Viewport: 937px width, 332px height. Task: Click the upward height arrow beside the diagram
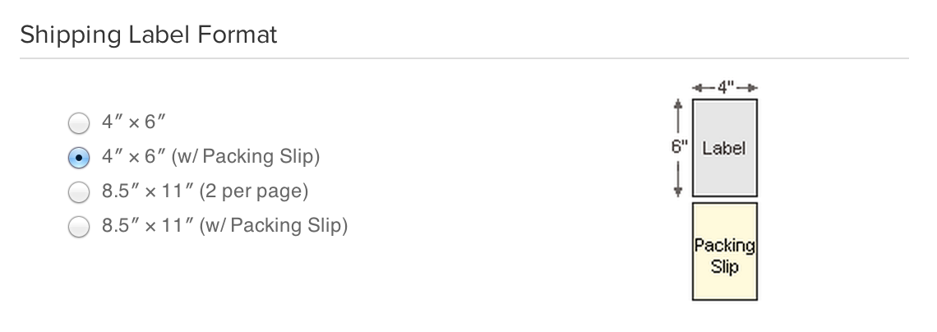679,111
